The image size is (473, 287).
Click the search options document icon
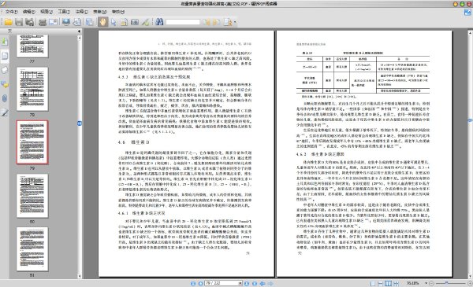[228, 22]
